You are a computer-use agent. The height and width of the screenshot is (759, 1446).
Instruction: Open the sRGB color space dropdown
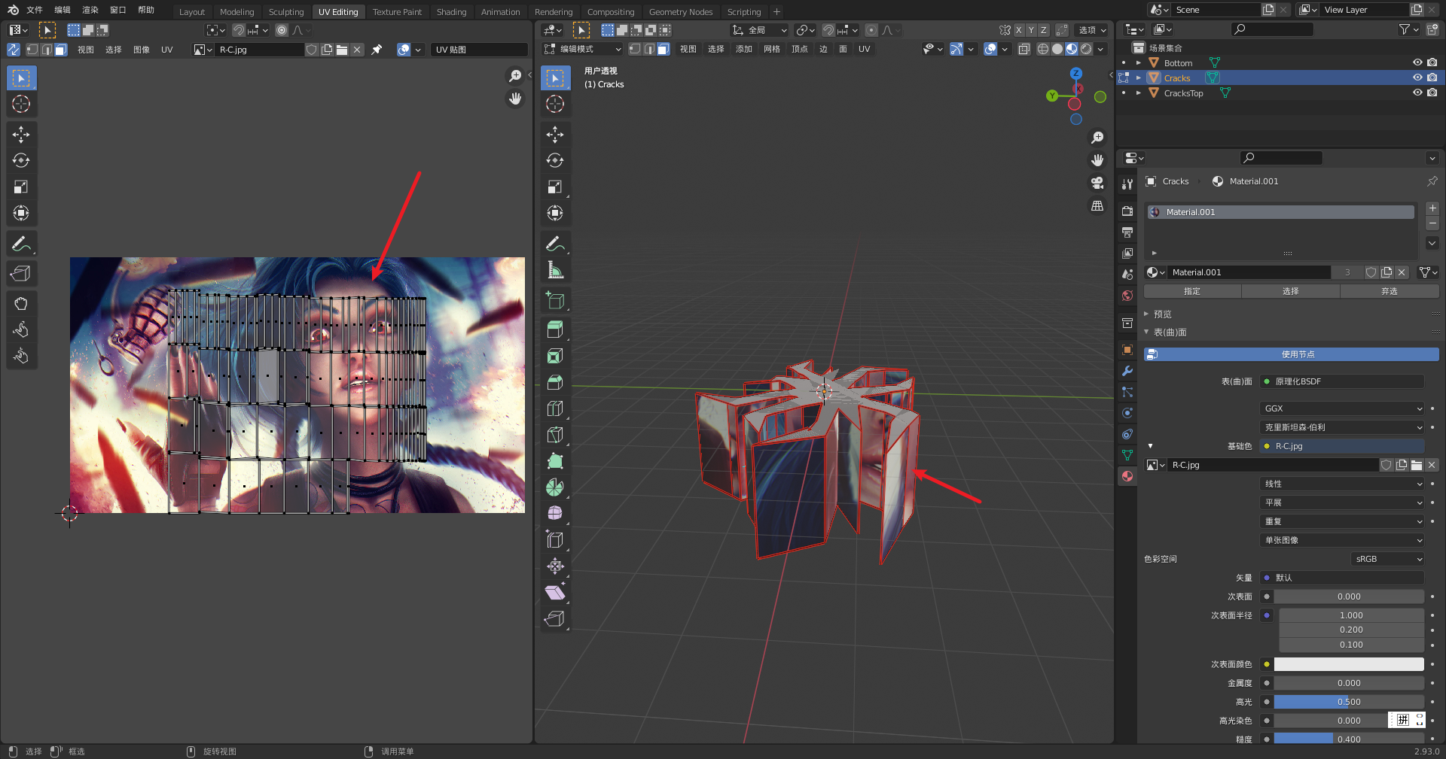point(1387,559)
